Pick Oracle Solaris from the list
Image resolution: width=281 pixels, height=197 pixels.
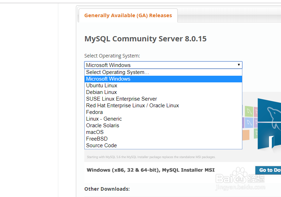[103, 125]
